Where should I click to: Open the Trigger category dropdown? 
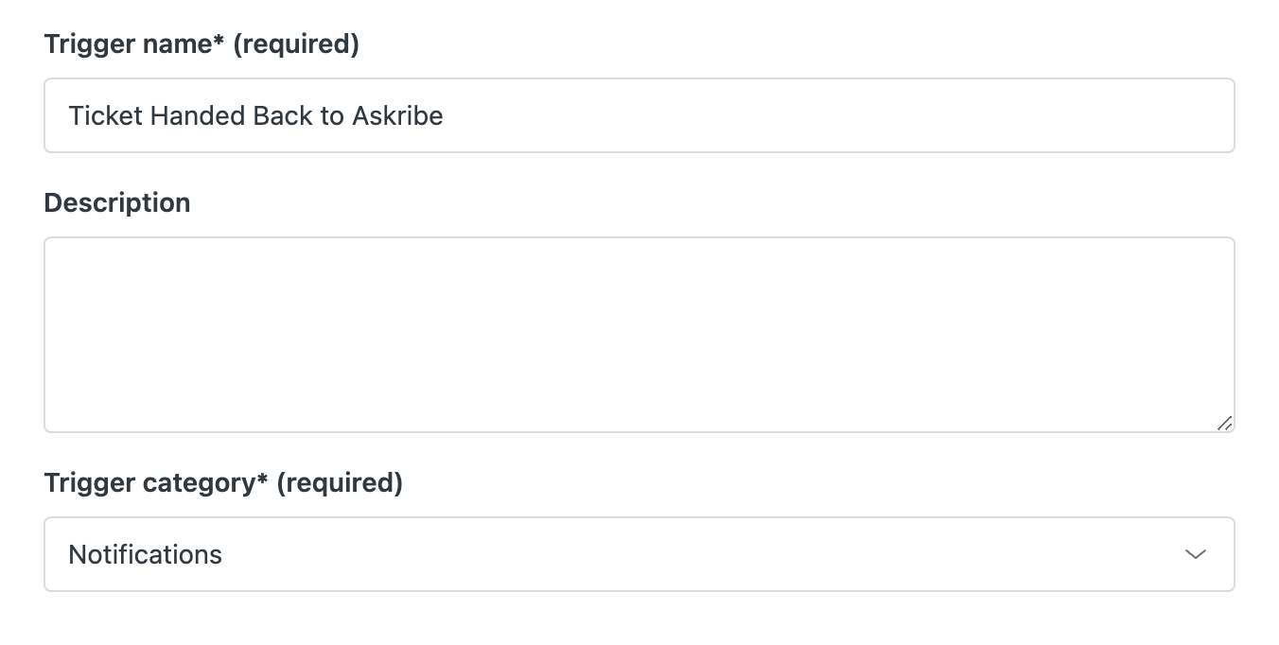pos(639,554)
